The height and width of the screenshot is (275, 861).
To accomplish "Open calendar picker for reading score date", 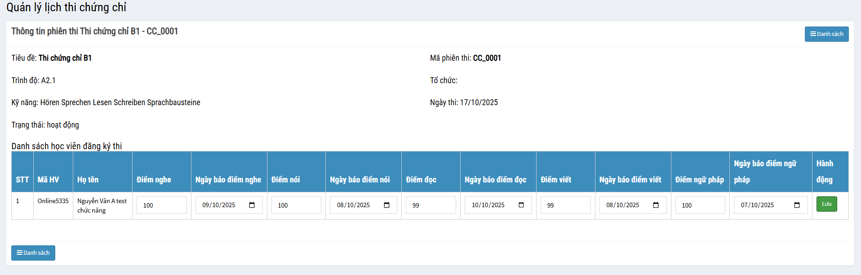I will [521, 205].
